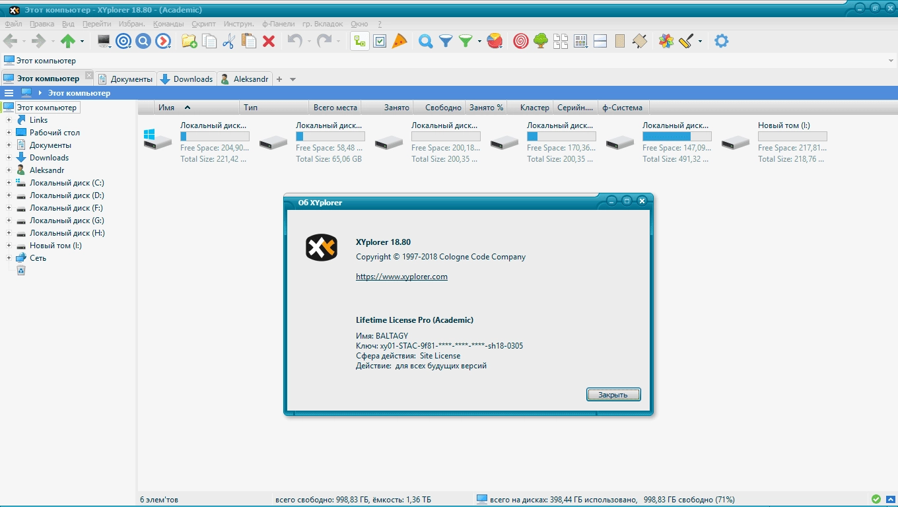Click the Copy pages toolbar icon

(209, 41)
